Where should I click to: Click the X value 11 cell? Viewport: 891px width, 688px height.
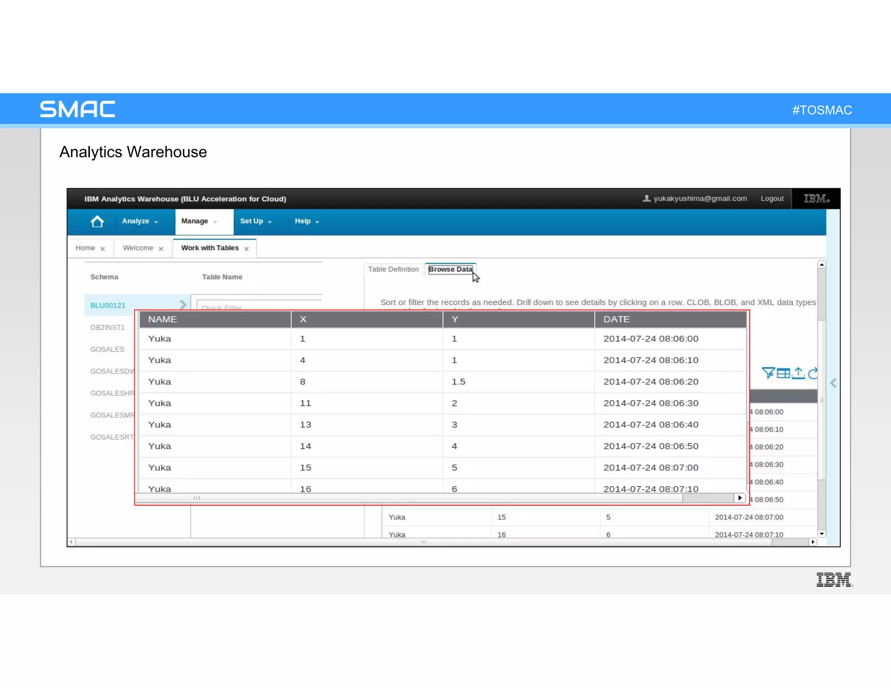pos(367,403)
